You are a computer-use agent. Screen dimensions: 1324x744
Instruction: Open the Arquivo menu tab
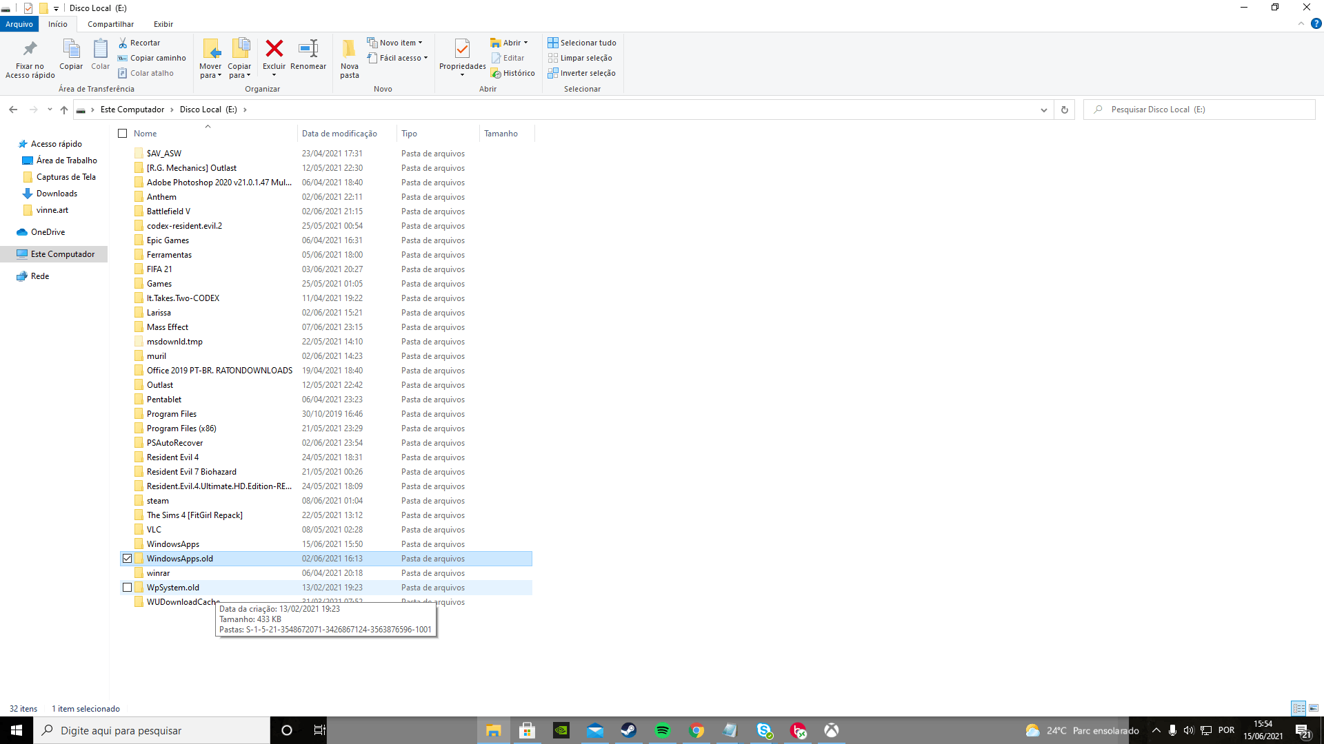(x=19, y=24)
